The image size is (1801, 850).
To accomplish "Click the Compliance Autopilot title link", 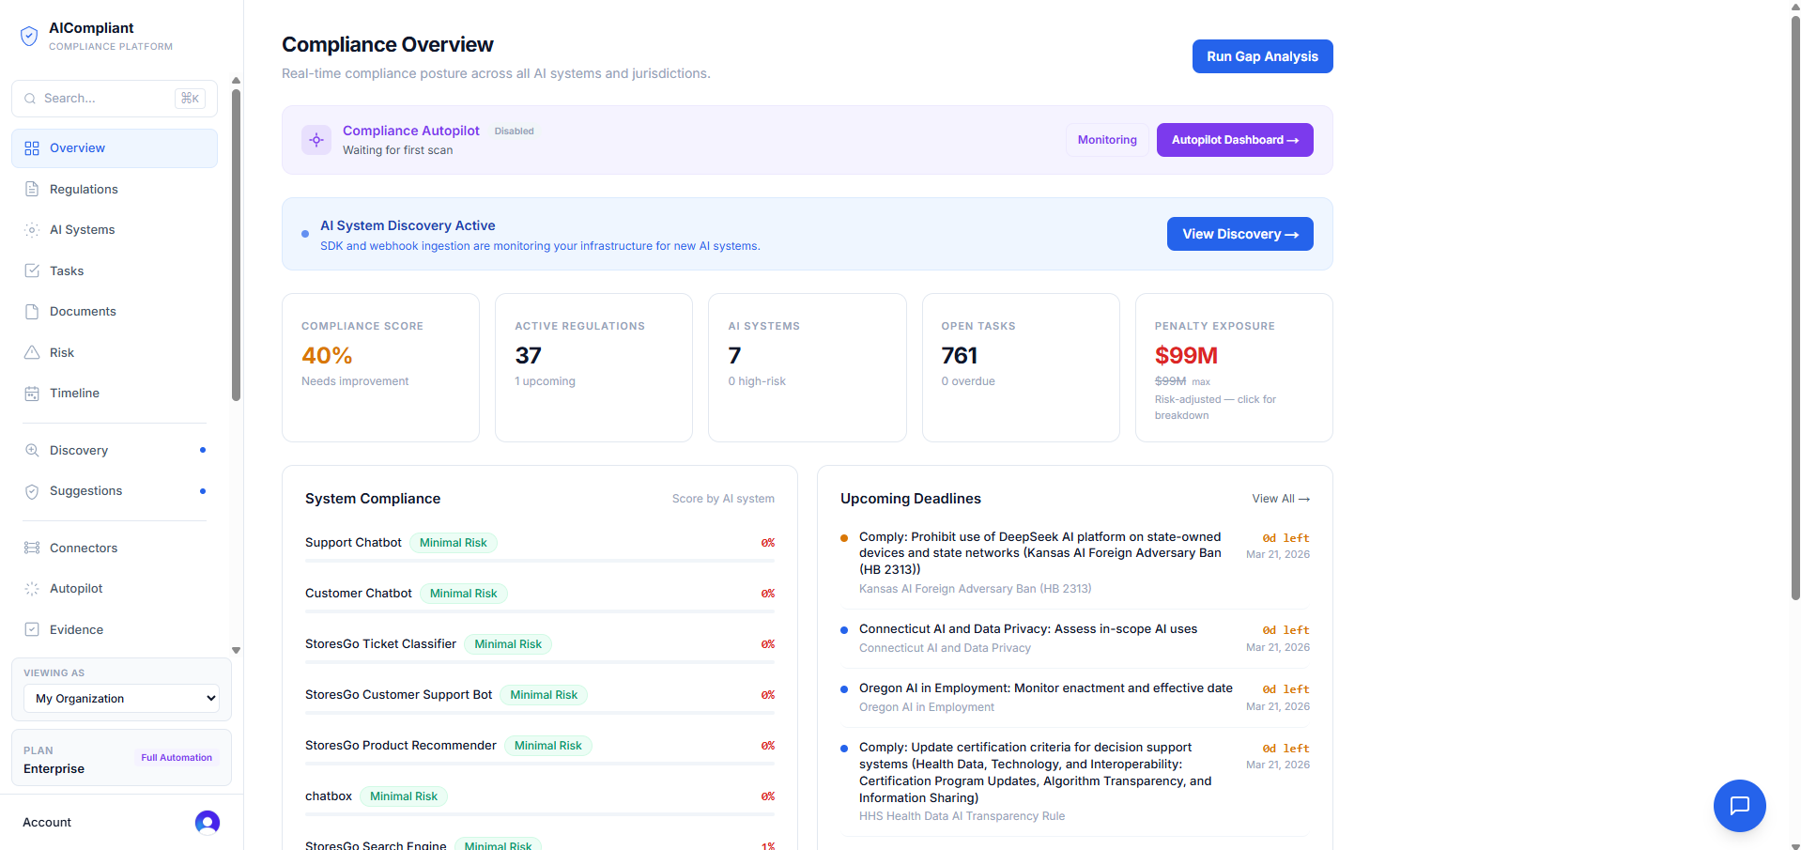I will click(411, 131).
